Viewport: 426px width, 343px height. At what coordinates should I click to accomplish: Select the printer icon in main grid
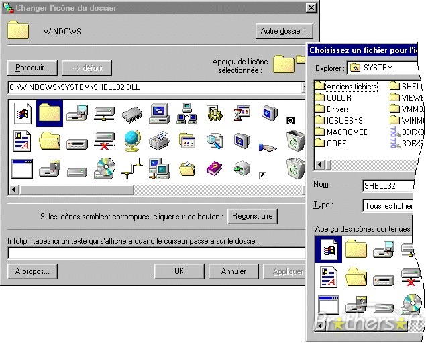160,140
